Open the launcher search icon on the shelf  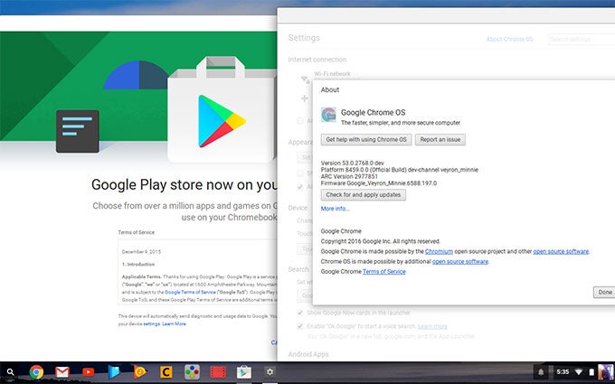coord(9,371)
